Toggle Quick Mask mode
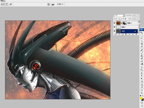The image size is (144, 108). tap(142, 102)
